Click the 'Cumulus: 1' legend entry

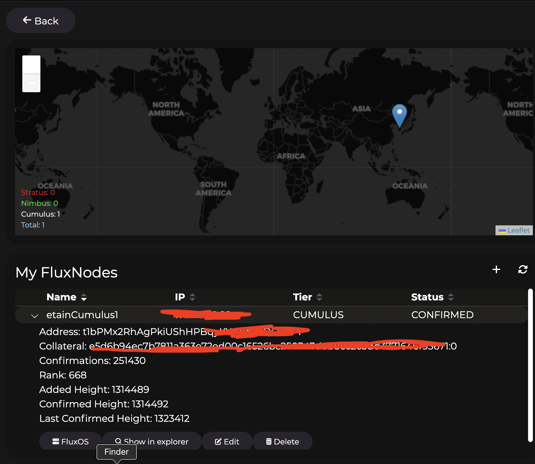tap(40, 214)
